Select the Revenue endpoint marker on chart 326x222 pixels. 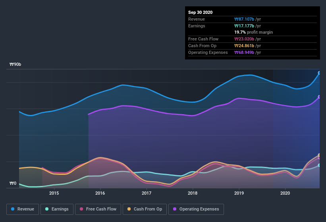319,73
